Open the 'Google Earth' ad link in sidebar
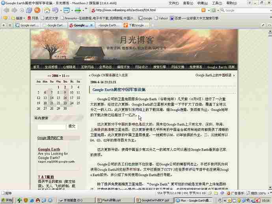Viewport: 272px width, 204px height. click(49, 149)
